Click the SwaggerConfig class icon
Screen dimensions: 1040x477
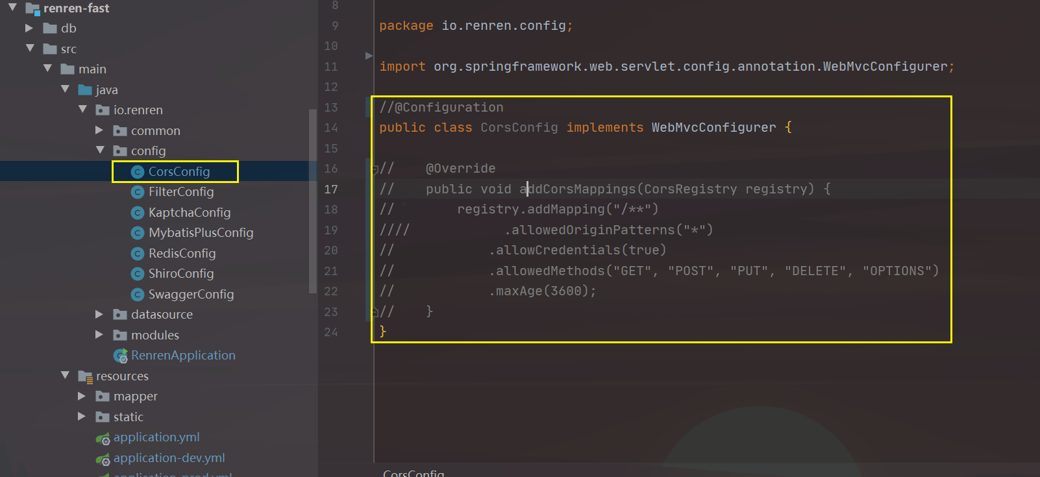pyautogui.click(x=137, y=294)
